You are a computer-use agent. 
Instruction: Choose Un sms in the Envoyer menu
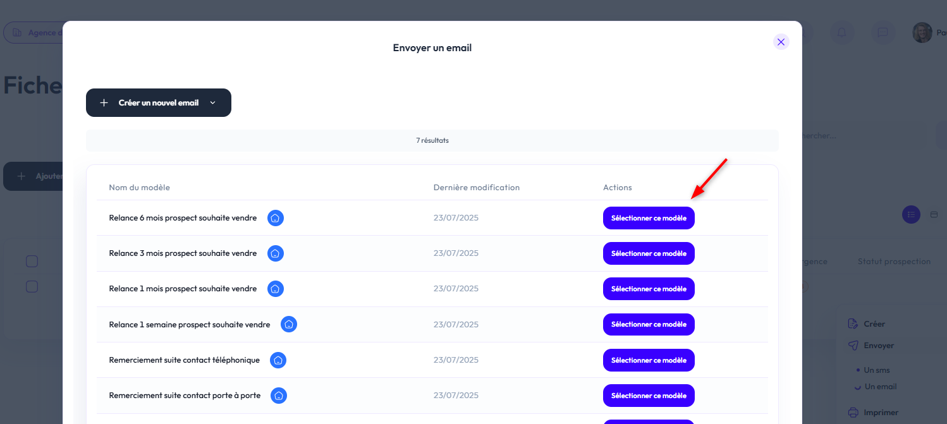pyautogui.click(x=877, y=370)
